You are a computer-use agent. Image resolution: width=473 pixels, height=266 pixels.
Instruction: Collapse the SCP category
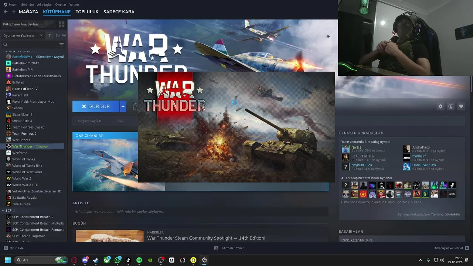3,210
